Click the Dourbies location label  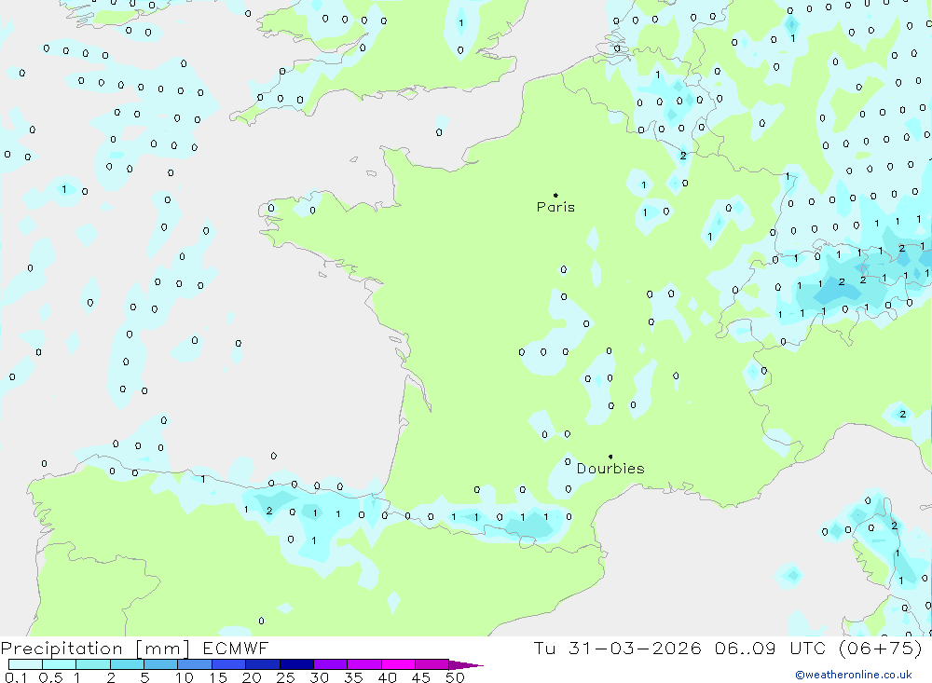click(610, 469)
